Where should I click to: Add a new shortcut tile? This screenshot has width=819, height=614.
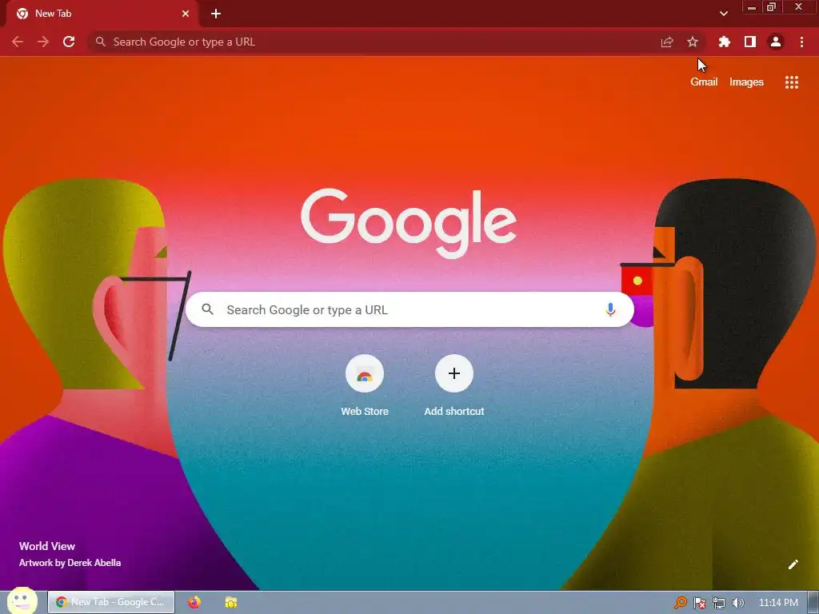454,386
